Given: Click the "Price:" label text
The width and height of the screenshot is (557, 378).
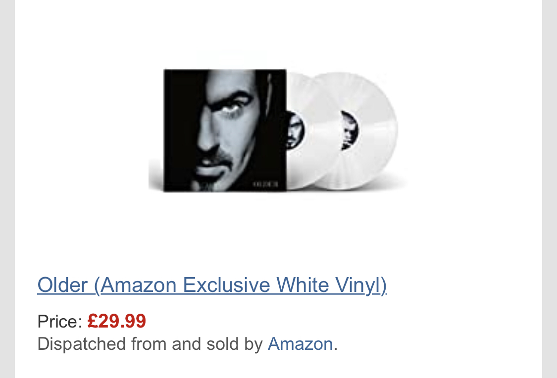Looking at the screenshot, I should tap(59, 322).
